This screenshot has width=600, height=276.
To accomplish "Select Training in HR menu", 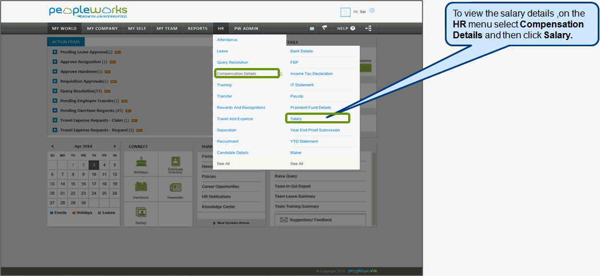I will click(x=224, y=85).
